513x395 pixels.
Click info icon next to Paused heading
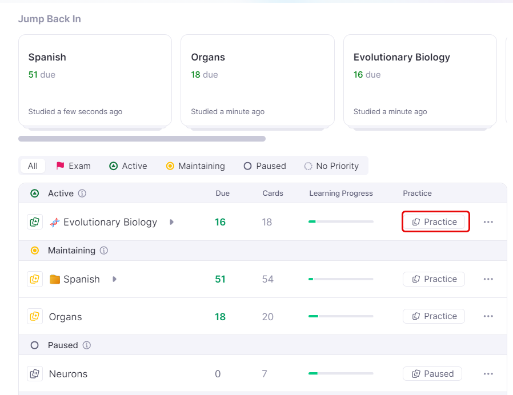[87, 345]
